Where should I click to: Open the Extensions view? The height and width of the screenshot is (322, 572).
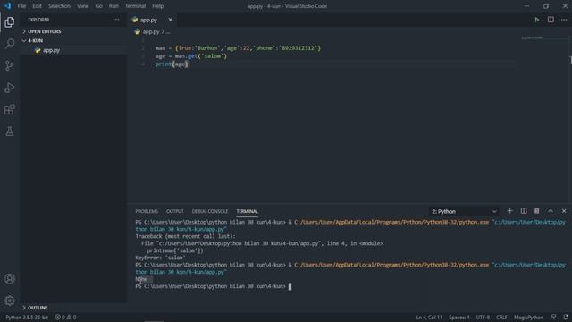(x=10, y=109)
